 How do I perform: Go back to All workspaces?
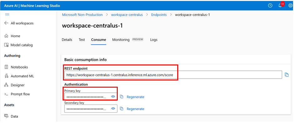[x=19, y=23]
